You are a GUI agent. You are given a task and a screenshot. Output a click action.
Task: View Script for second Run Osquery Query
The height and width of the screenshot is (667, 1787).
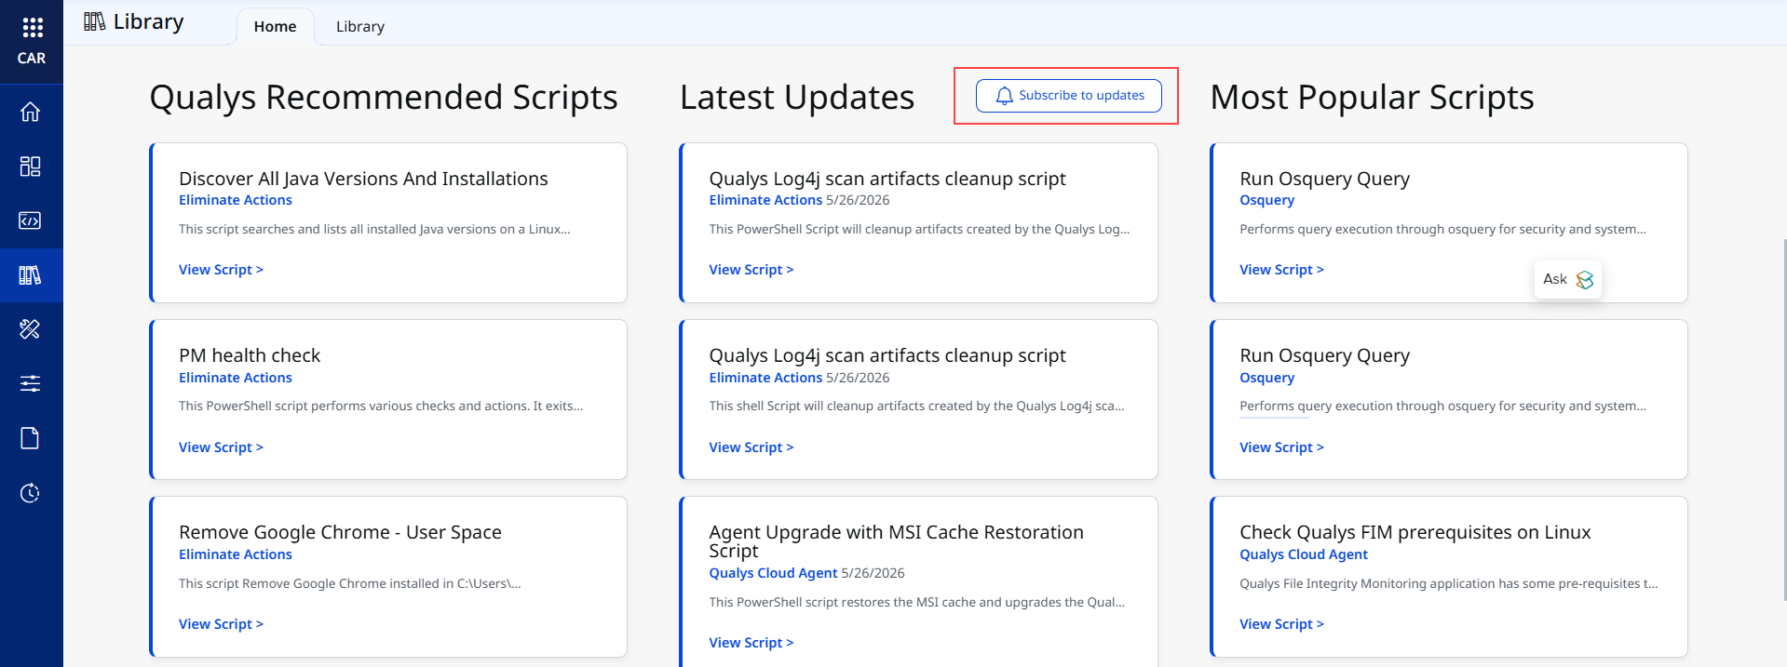click(x=1281, y=447)
